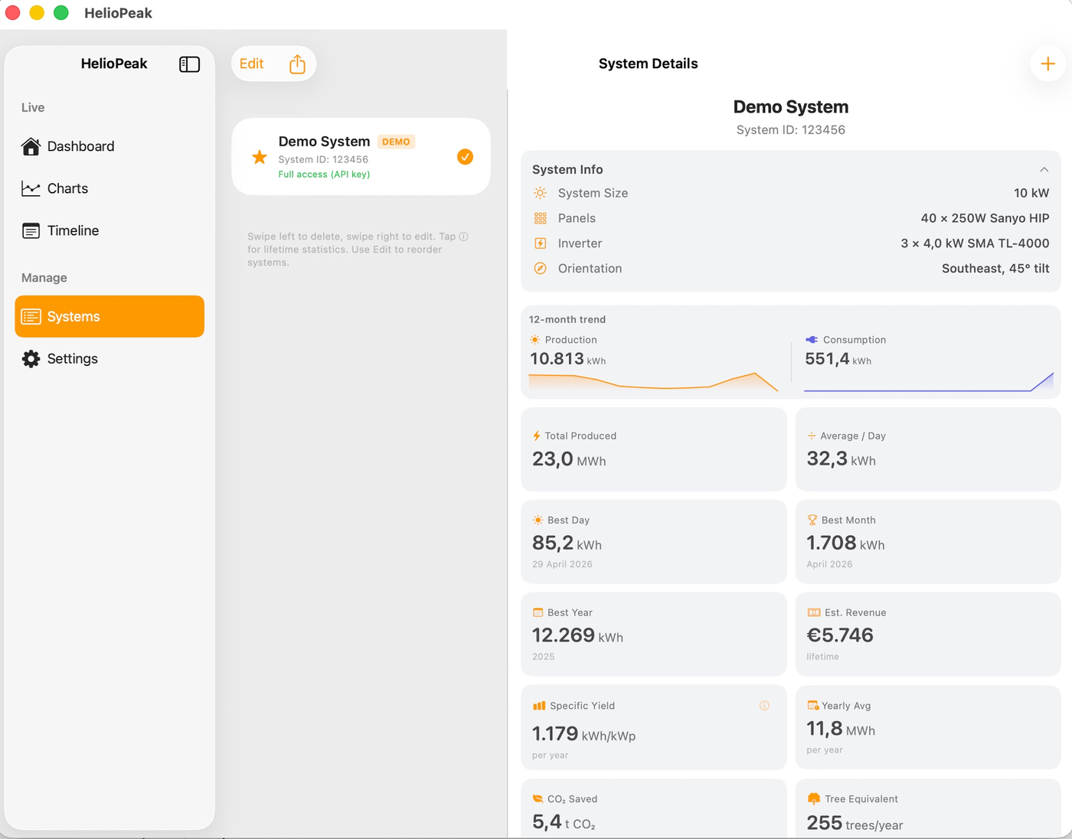Screen dimensions: 1072x839
Task: Click the 29 April 2026 date
Action: point(562,564)
